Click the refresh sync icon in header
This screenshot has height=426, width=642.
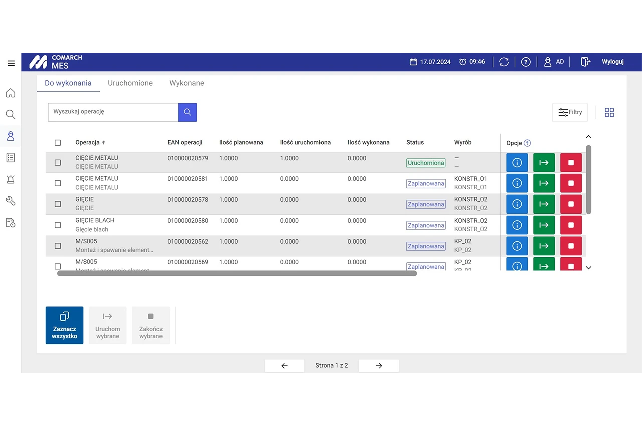click(x=504, y=62)
